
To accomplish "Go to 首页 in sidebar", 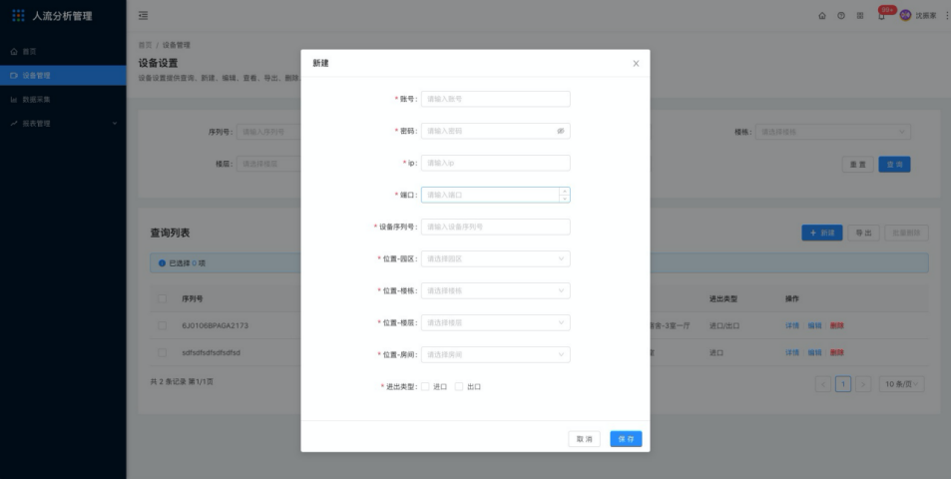I will [x=63, y=52].
